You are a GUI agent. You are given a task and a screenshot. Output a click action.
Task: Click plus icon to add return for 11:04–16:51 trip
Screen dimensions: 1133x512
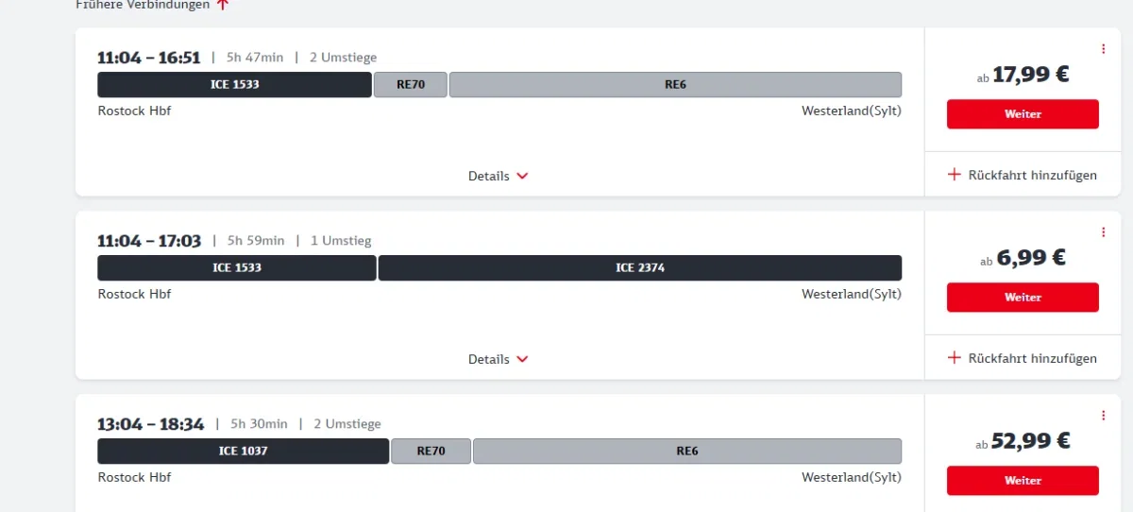pyautogui.click(x=954, y=175)
